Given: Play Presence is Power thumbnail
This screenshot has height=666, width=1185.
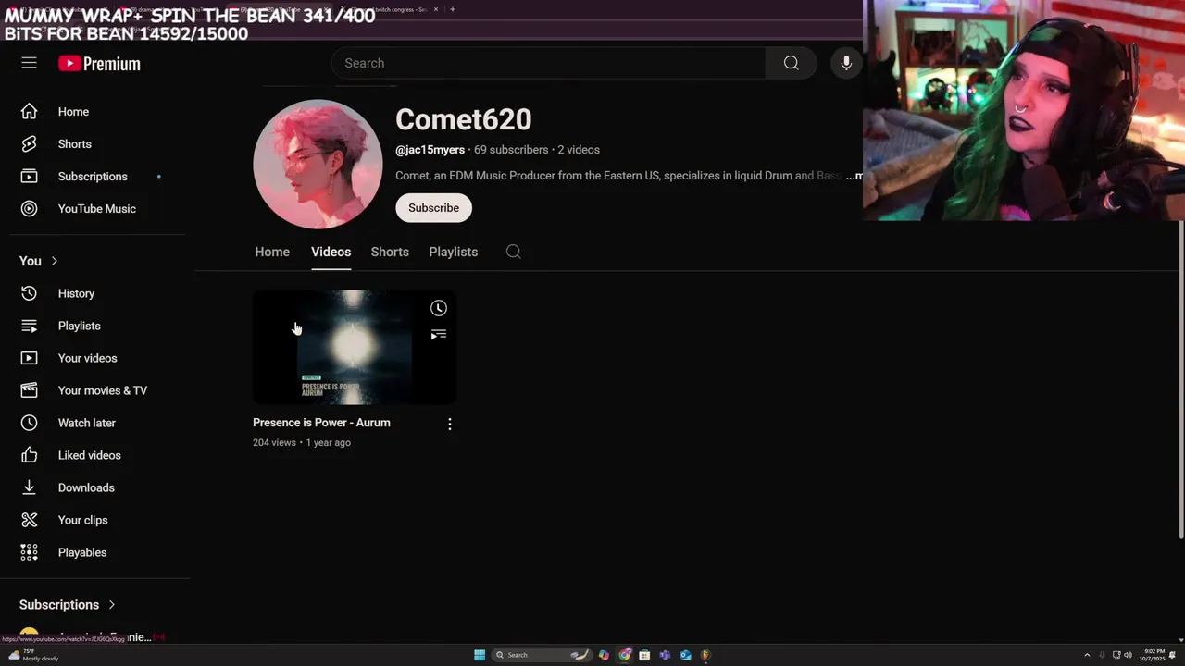Looking at the screenshot, I should (355, 347).
